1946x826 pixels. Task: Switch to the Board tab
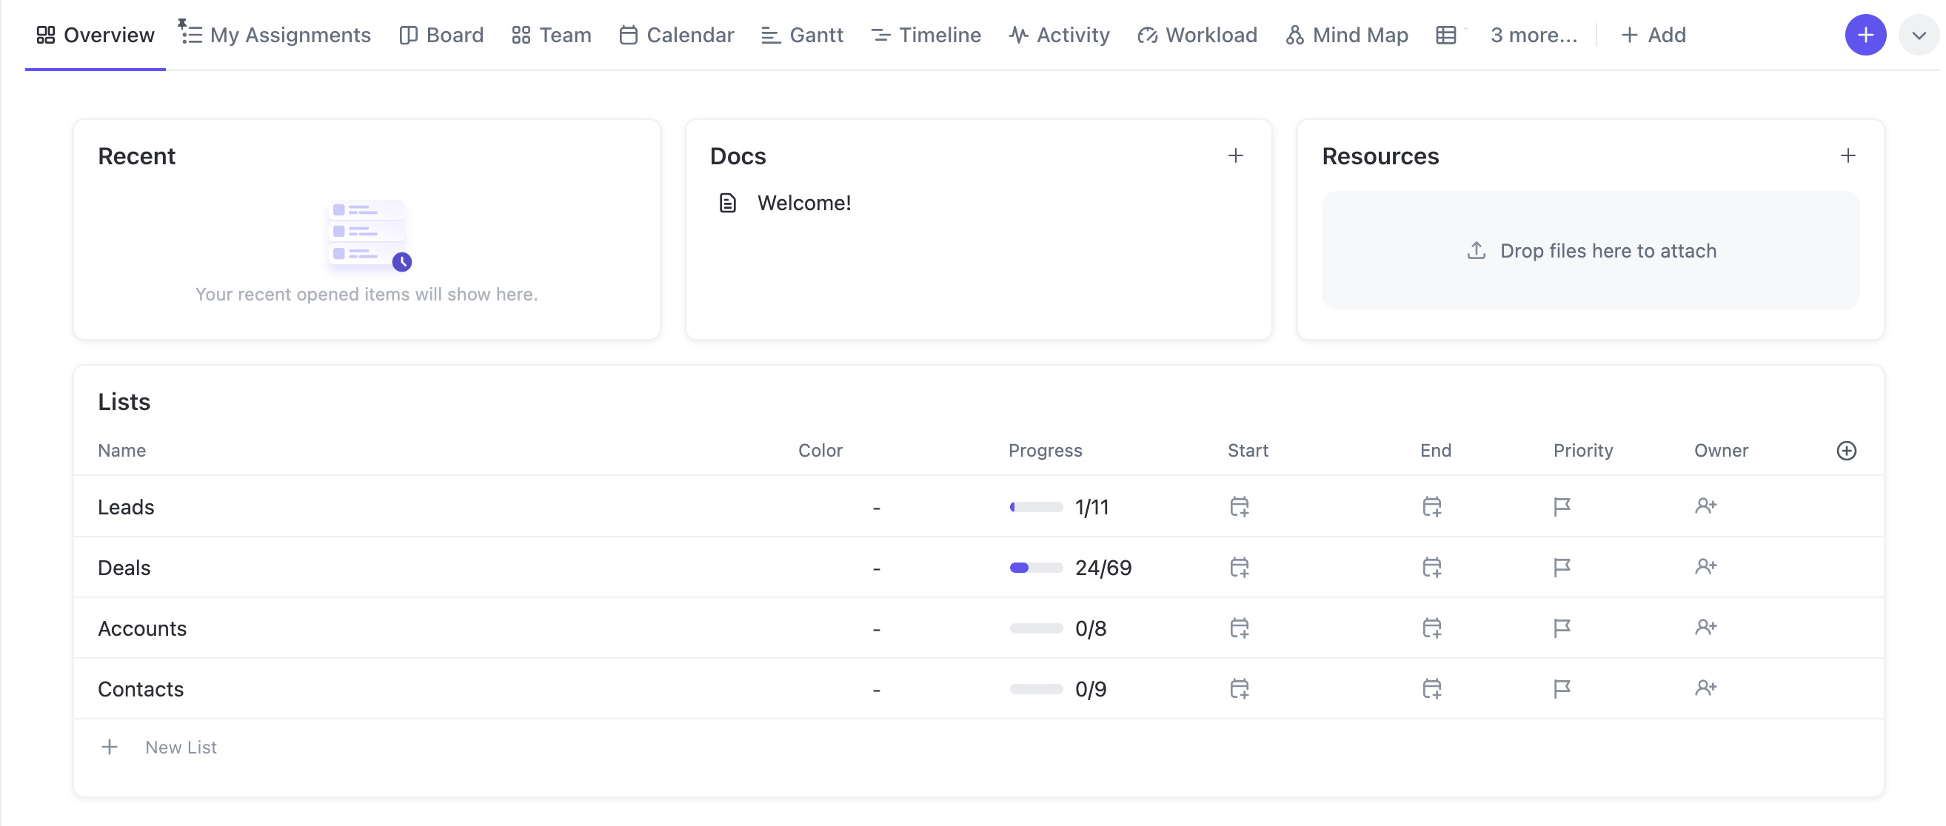pyautogui.click(x=441, y=35)
